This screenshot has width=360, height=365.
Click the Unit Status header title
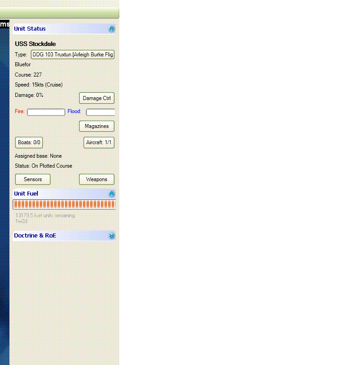click(x=30, y=29)
